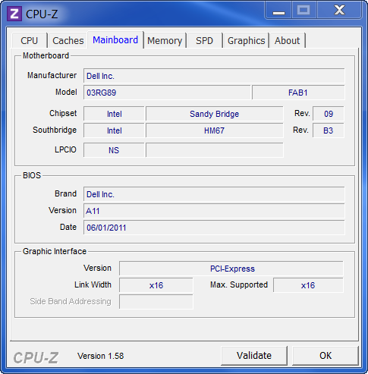
Task: Open the About tab
Action: (288, 40)
